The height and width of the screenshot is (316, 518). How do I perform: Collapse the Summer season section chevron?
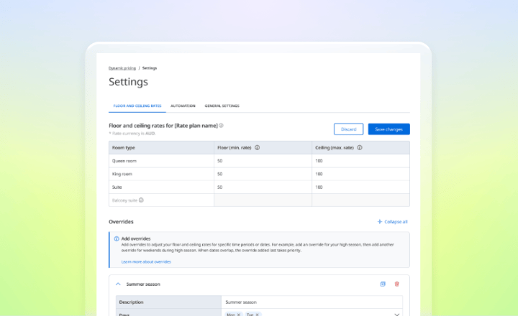pyautogui.click(x=118, y=284)
